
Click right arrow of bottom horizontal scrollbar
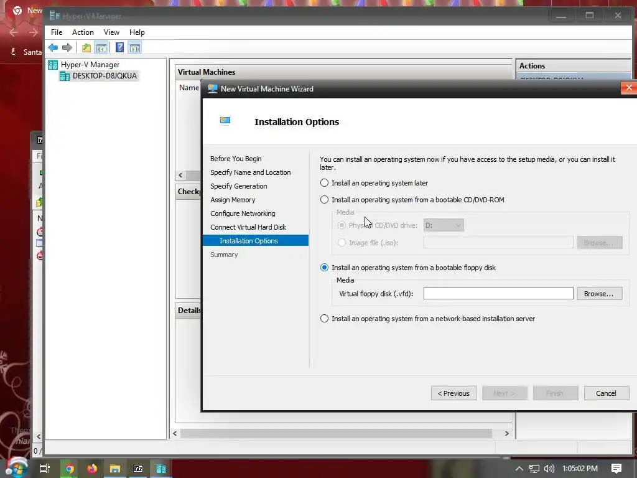[506, 433]
